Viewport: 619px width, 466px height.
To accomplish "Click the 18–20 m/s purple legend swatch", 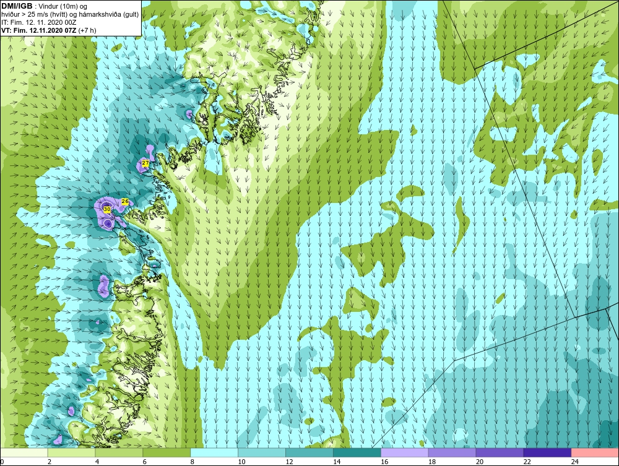I will (452, 452).
